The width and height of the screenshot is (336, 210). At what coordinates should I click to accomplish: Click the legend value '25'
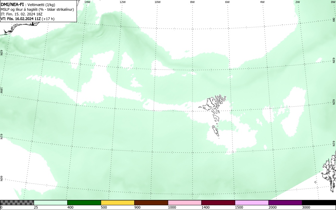coord(36,207)
